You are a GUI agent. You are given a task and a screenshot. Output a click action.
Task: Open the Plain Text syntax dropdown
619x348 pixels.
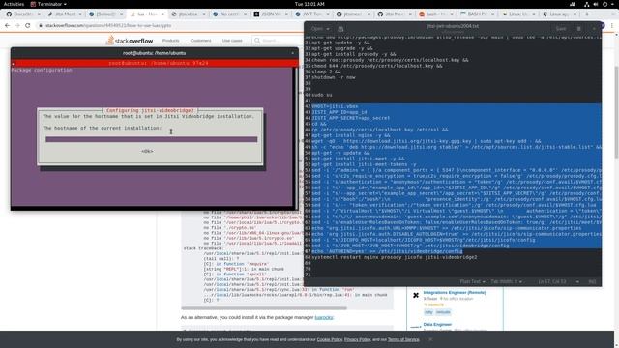(472, 281)
